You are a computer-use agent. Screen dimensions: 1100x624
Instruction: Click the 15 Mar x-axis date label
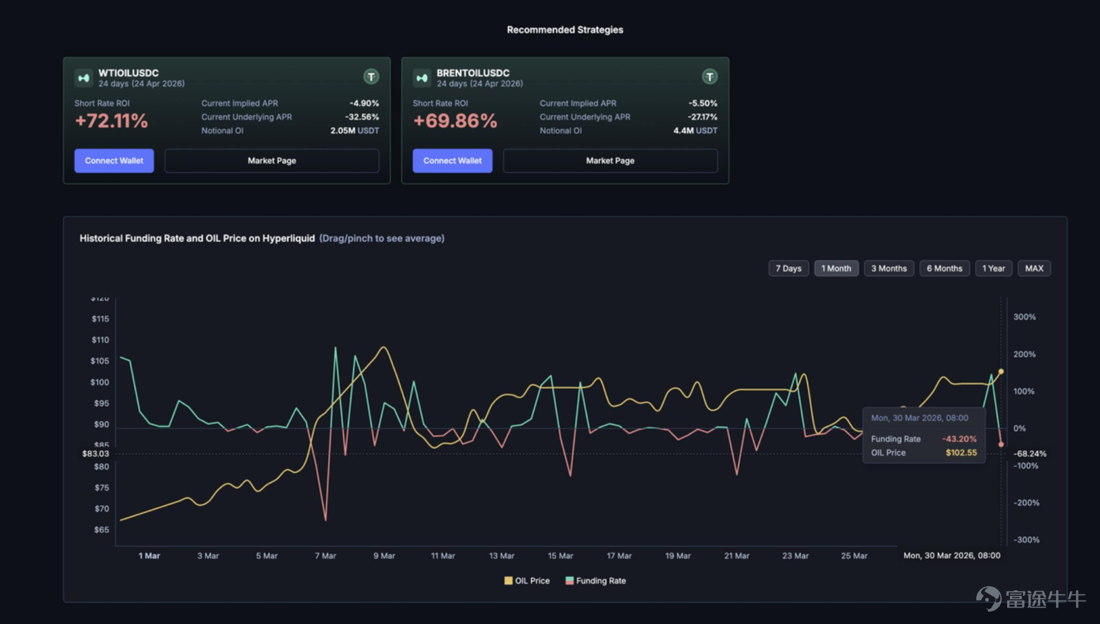click(560, 556)
